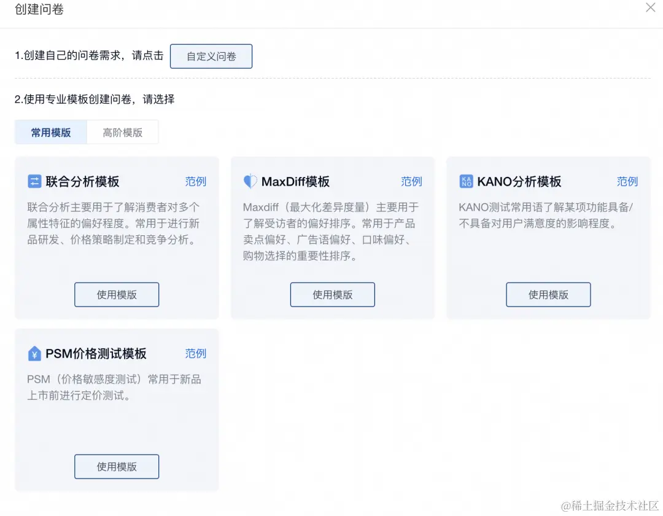Select the MaxDiff模板 card area

[x=332, y=237]
